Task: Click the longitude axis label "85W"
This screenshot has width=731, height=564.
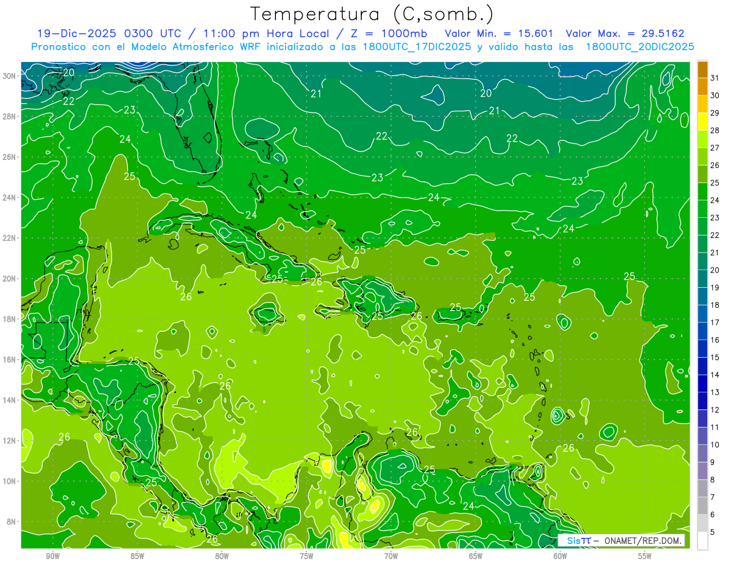Action: [x=137, y=557]
